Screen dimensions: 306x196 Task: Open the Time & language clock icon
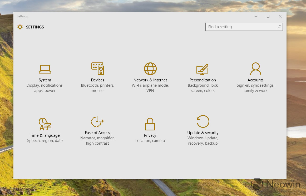[x=45, y=124]
